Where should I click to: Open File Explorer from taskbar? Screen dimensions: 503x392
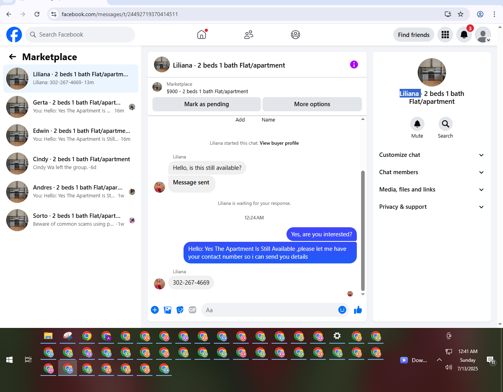coord(48,336)
